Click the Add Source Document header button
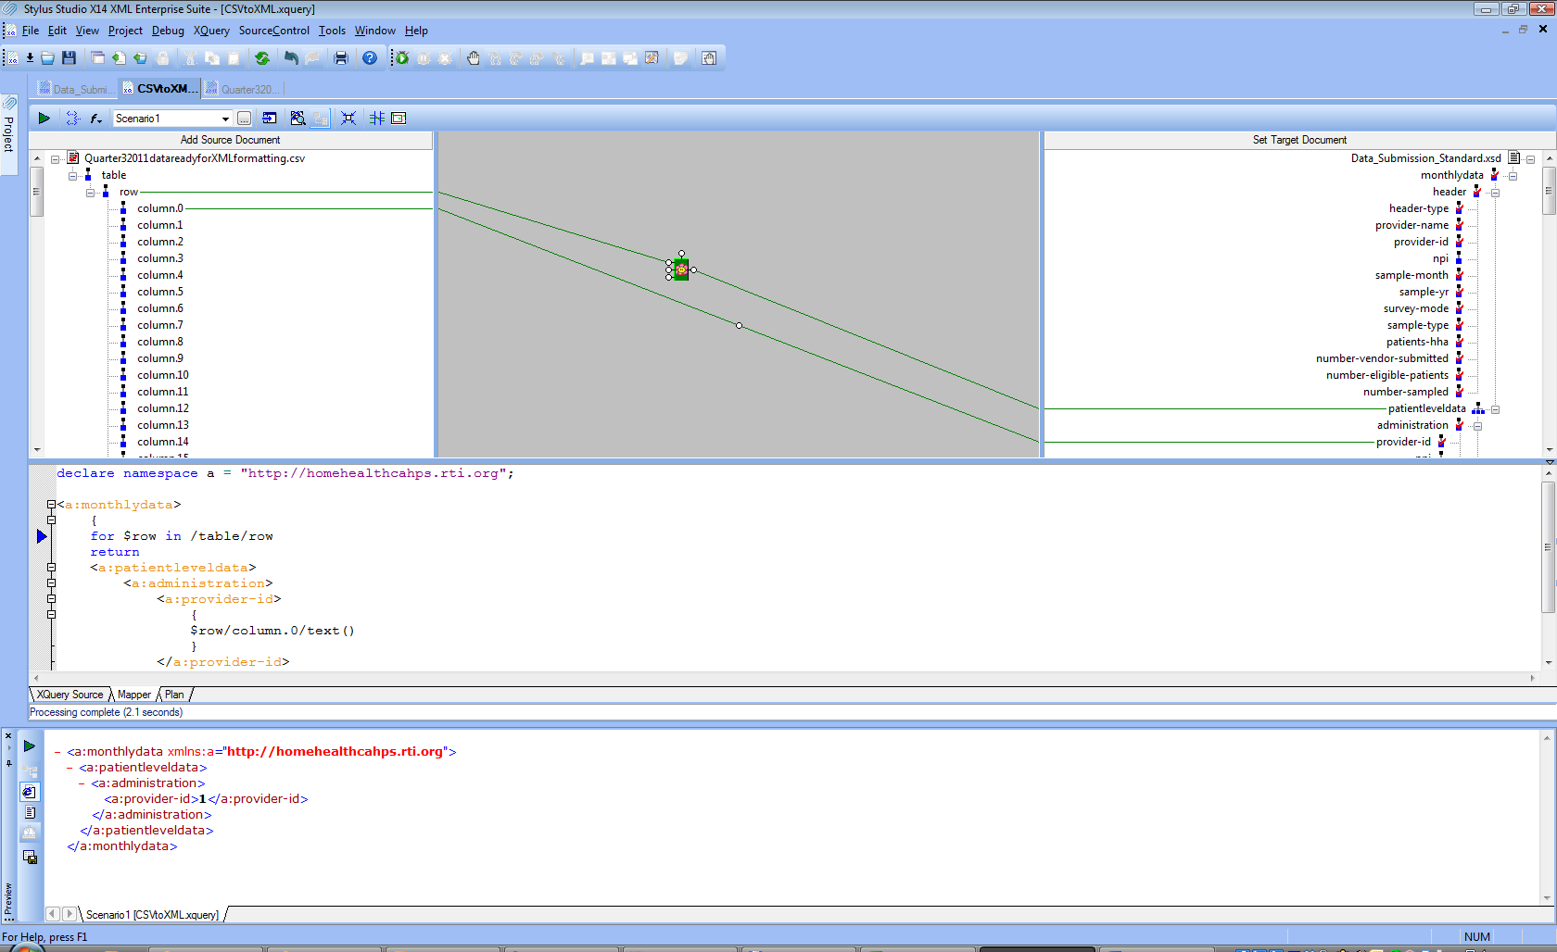The image size is (1557, 952). pyautogui.click(x=230, y=140)
